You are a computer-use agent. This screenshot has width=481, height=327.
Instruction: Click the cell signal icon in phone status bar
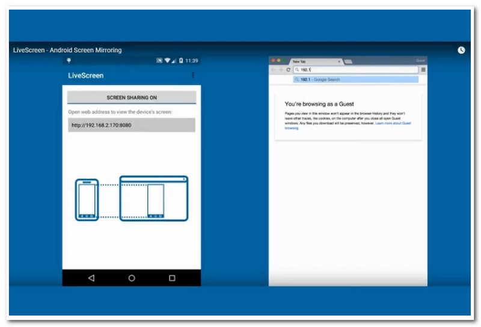174,61
